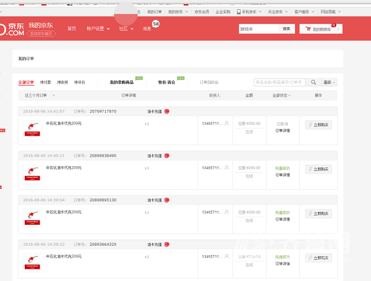
Task: Open 订单详情 of order 20898895130
Action: click(283, 220)
